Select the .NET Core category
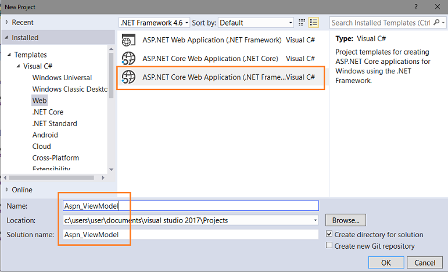The height and width of the screenshot is (272, 448). (48, 112)
